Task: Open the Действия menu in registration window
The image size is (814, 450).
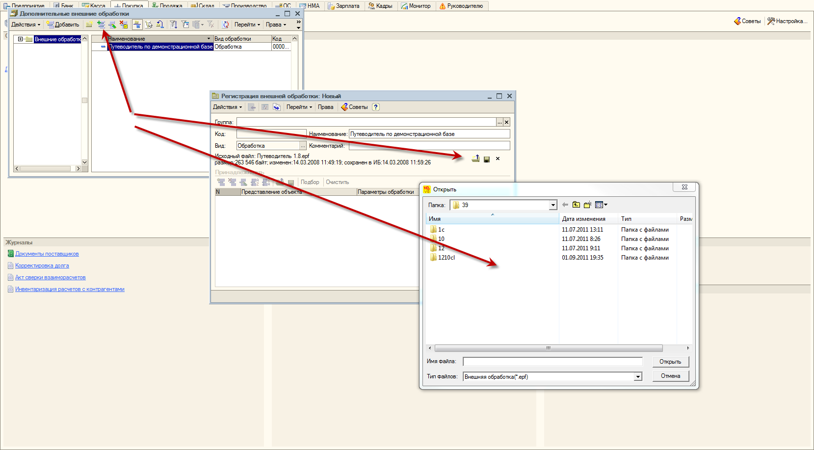Action: [x=227, y=107]
